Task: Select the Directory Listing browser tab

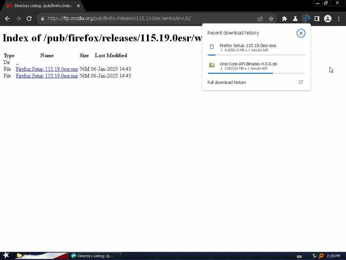Action: 43,6
